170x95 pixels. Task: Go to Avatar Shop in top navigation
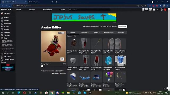[x=47, y=9]
